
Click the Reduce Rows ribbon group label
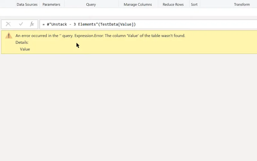(173, 5)
